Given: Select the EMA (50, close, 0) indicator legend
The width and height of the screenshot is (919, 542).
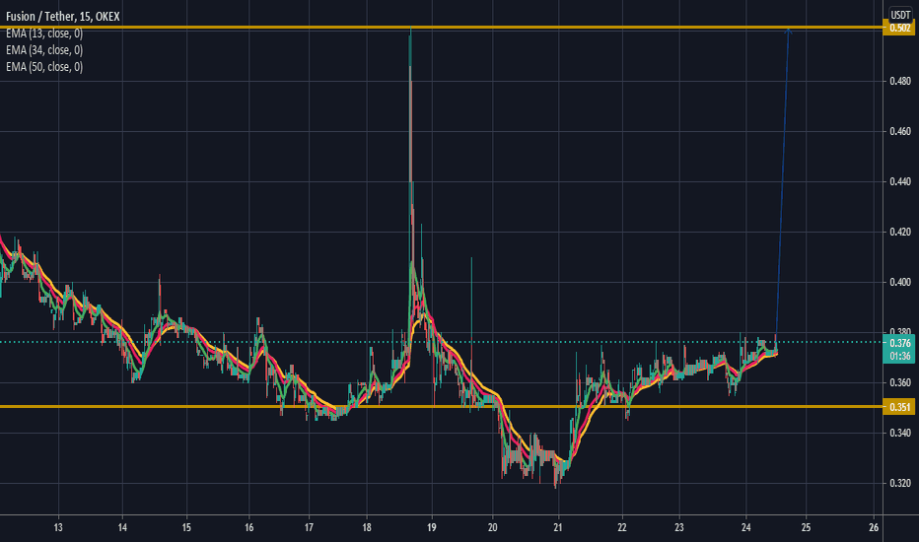Looking at the screenshot, I should pyautogui.click(x=44, y=67).
